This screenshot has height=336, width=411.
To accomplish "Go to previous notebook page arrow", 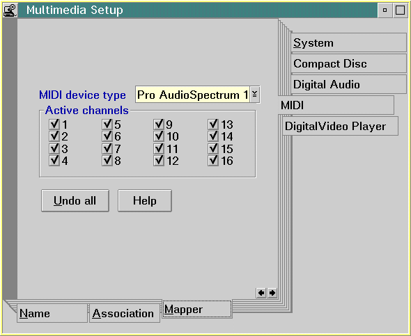I will (x=261, y=293).
